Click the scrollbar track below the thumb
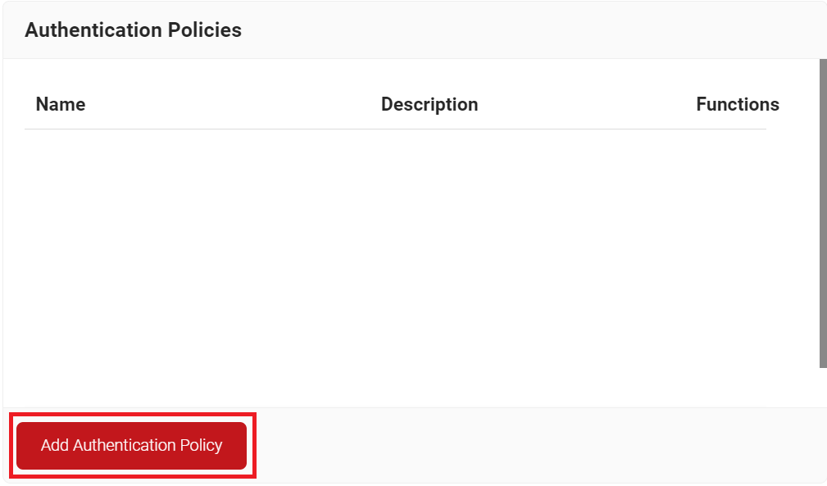 pos(823,387)
